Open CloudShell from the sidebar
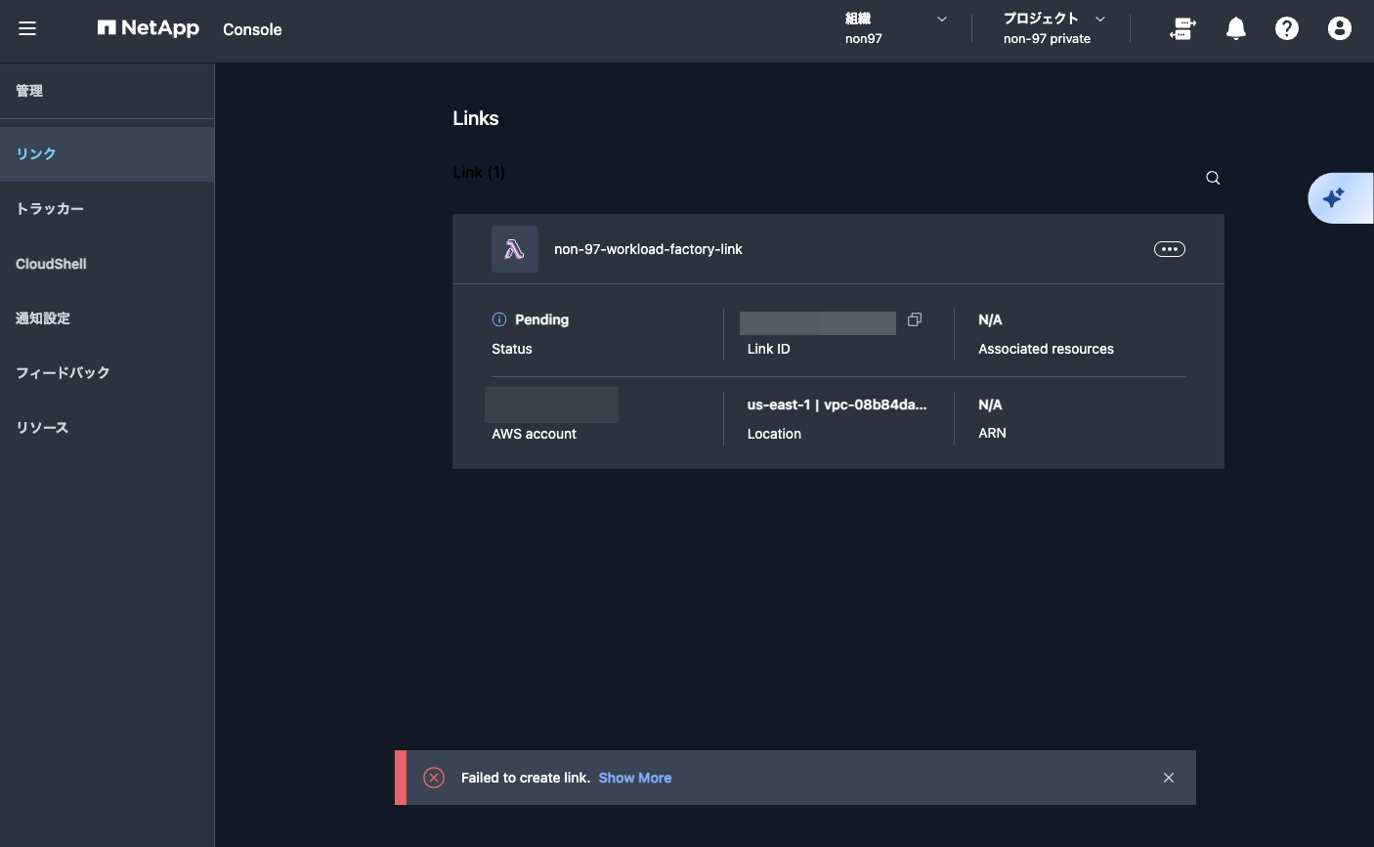The width and height of the screenshot is (1374, 847). pos(107,264)
